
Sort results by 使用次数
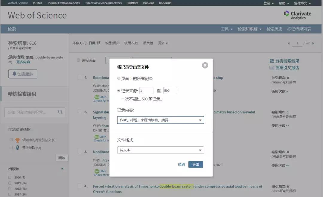pos(131,43)
